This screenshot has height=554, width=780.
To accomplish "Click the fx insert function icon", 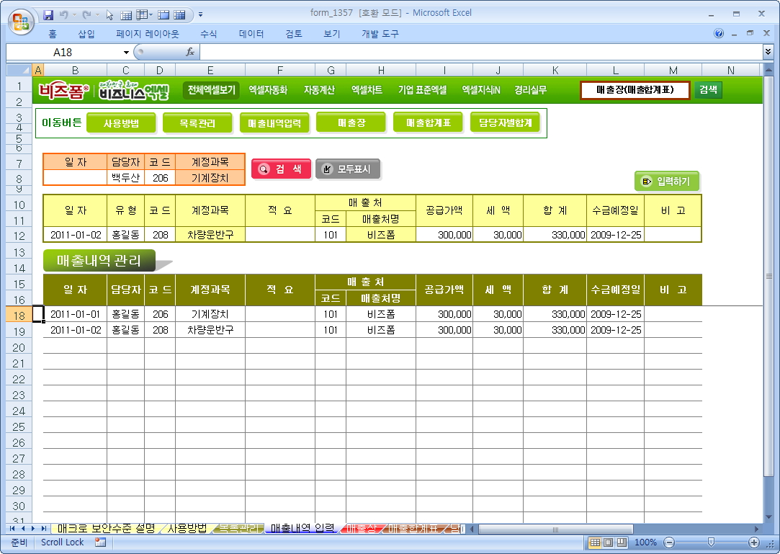I will tap(190, 52).
